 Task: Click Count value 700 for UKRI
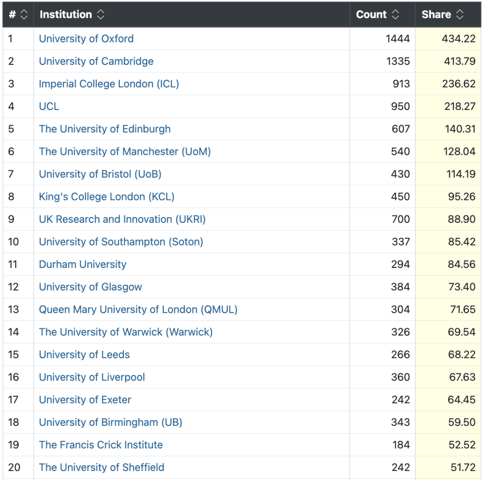400,219
